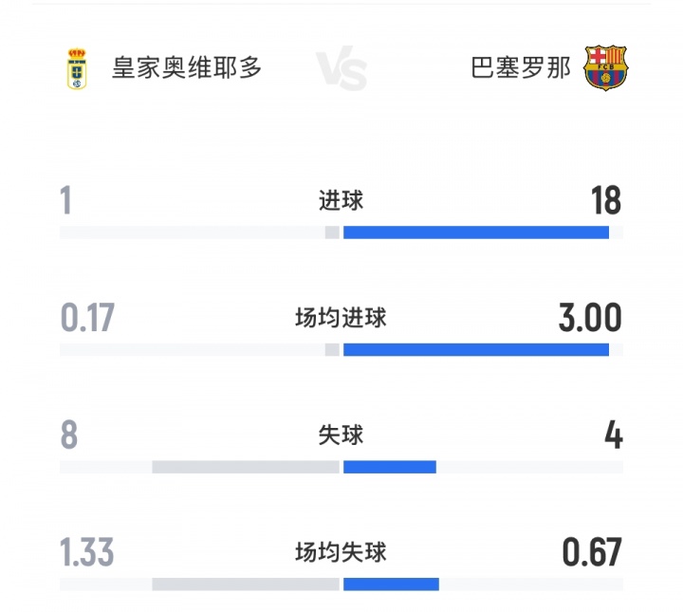
Task: Click Barcelona's blue 失球 bar
Action: coord(389,467)
